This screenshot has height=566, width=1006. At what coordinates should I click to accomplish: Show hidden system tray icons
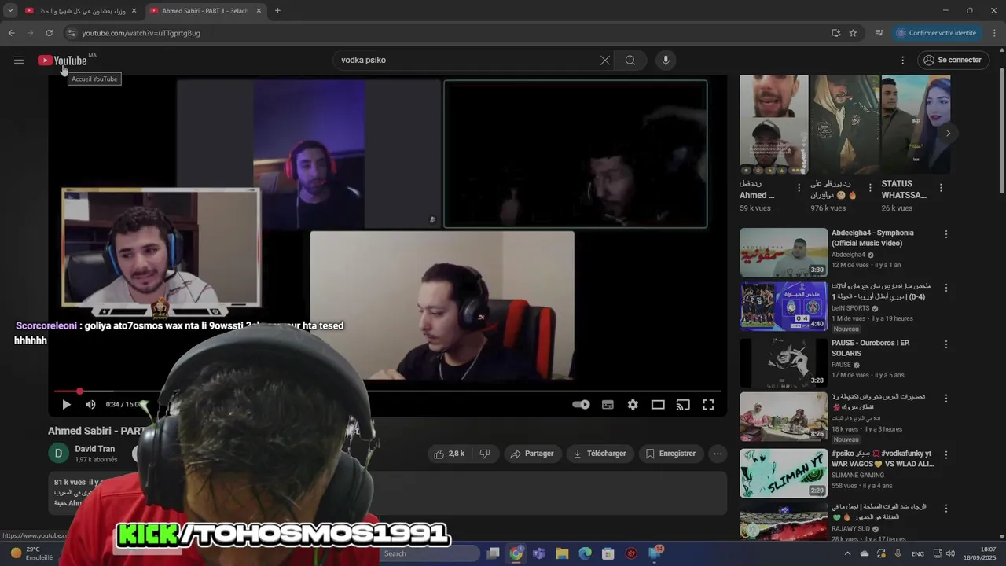(847, 553)
